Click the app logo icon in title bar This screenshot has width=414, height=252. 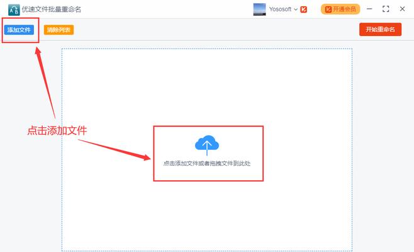tap(14, 10)
